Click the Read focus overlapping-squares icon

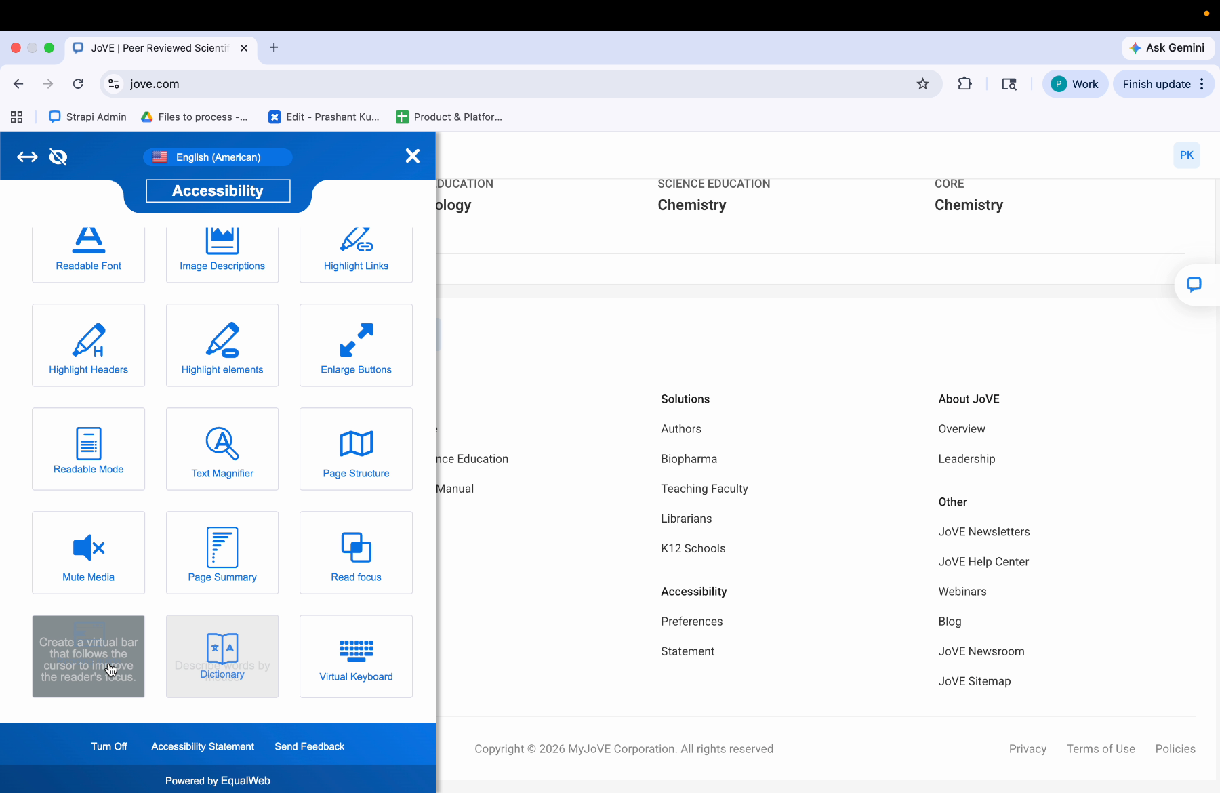[x=357, y=547]
